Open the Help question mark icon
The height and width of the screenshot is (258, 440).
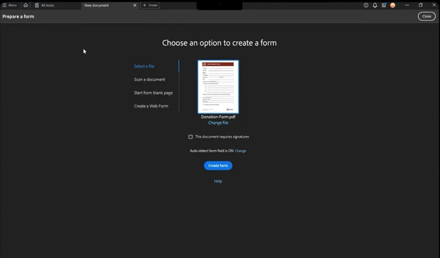tap(366, 5)
